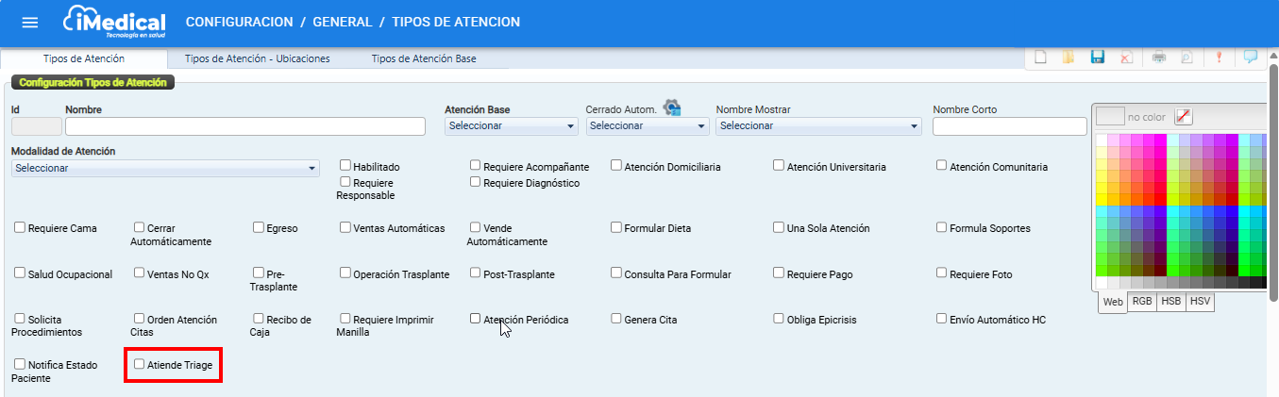Screen dimensions: 1279x397
Task: Click the open folder icon
Action: click(x=1068, y=58)
